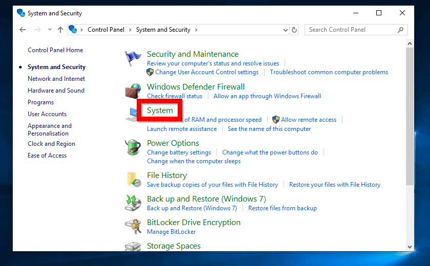Expand the address bar history dropdown
Image resolution: width=430 pixels, height=266 pixels.
(x=286, y=30)
